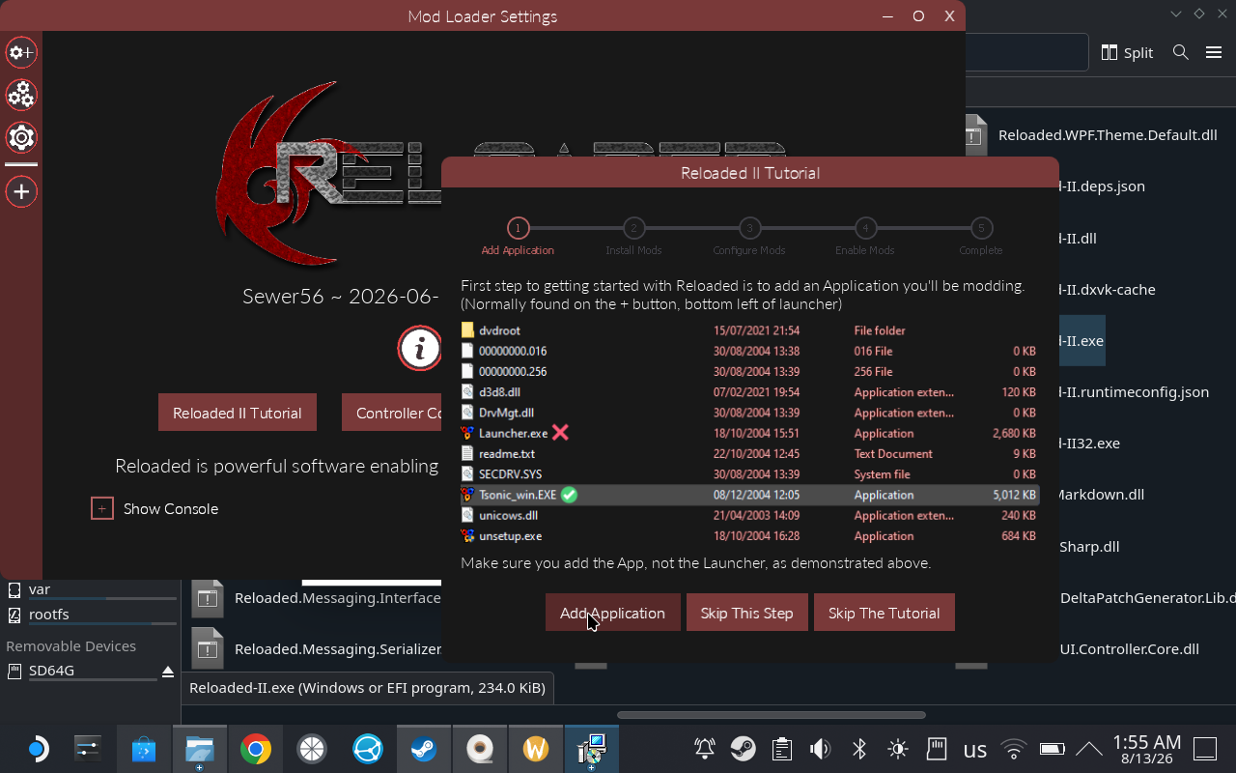
Task: Click the Dolphin horizontal scrollbar
Action: 772,715
